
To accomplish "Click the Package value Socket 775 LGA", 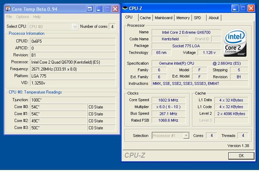I will [186, 46].
